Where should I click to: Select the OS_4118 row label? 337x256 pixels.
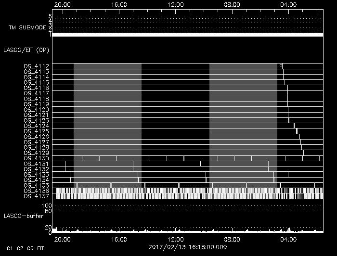pos(36,99)
